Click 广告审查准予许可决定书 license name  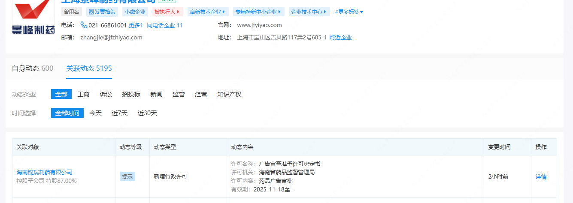[290, 164]
